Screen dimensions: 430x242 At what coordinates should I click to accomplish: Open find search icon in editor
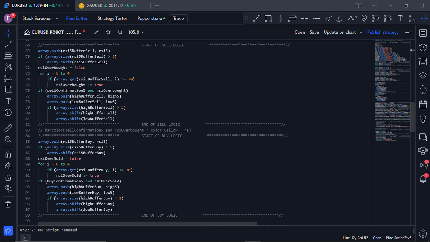120,32
